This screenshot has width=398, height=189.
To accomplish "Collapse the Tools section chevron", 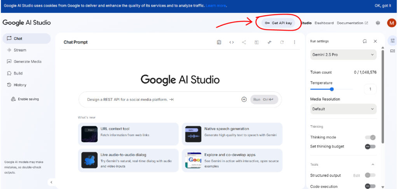I will (x=373, y=164).
